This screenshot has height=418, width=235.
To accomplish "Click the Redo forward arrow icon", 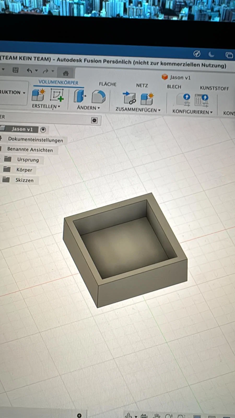I will click(45, 71).
